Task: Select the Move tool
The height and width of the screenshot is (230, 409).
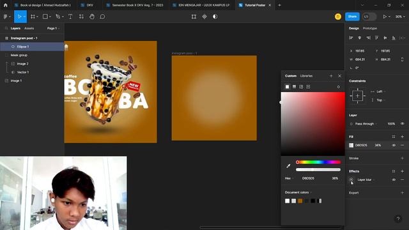Action: click(x=19, y=17)
